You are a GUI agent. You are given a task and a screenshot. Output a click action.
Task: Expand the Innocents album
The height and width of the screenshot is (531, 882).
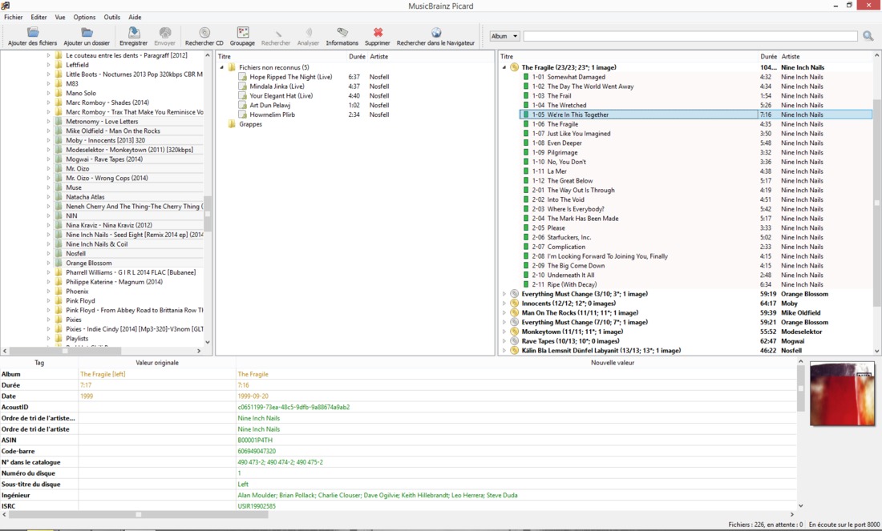click(504, 304)
